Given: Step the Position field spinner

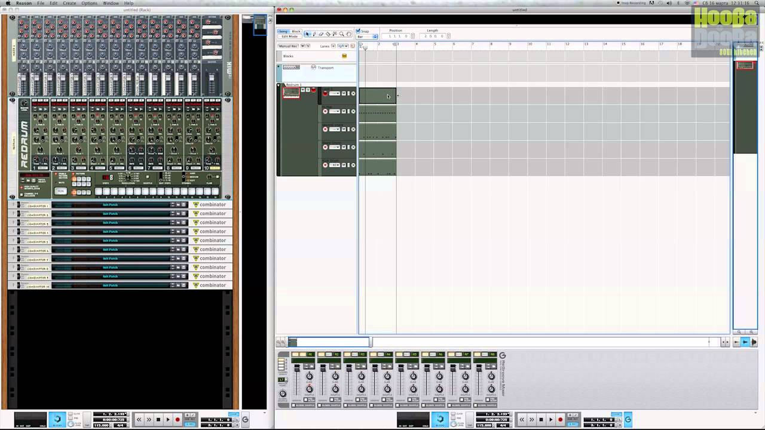Looking at the screenshot, I should pyautogui.click(x=413, y=36).
